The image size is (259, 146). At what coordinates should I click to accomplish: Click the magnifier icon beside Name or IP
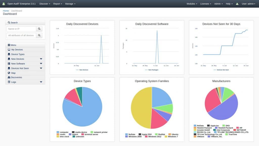coord(39,29)
